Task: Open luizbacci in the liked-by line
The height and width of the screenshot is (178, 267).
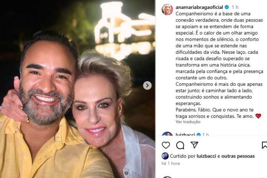Action: [206, 156]
